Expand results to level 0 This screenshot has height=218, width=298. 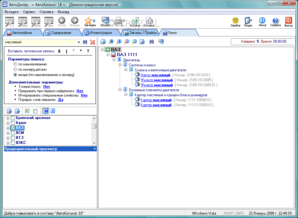111,41
